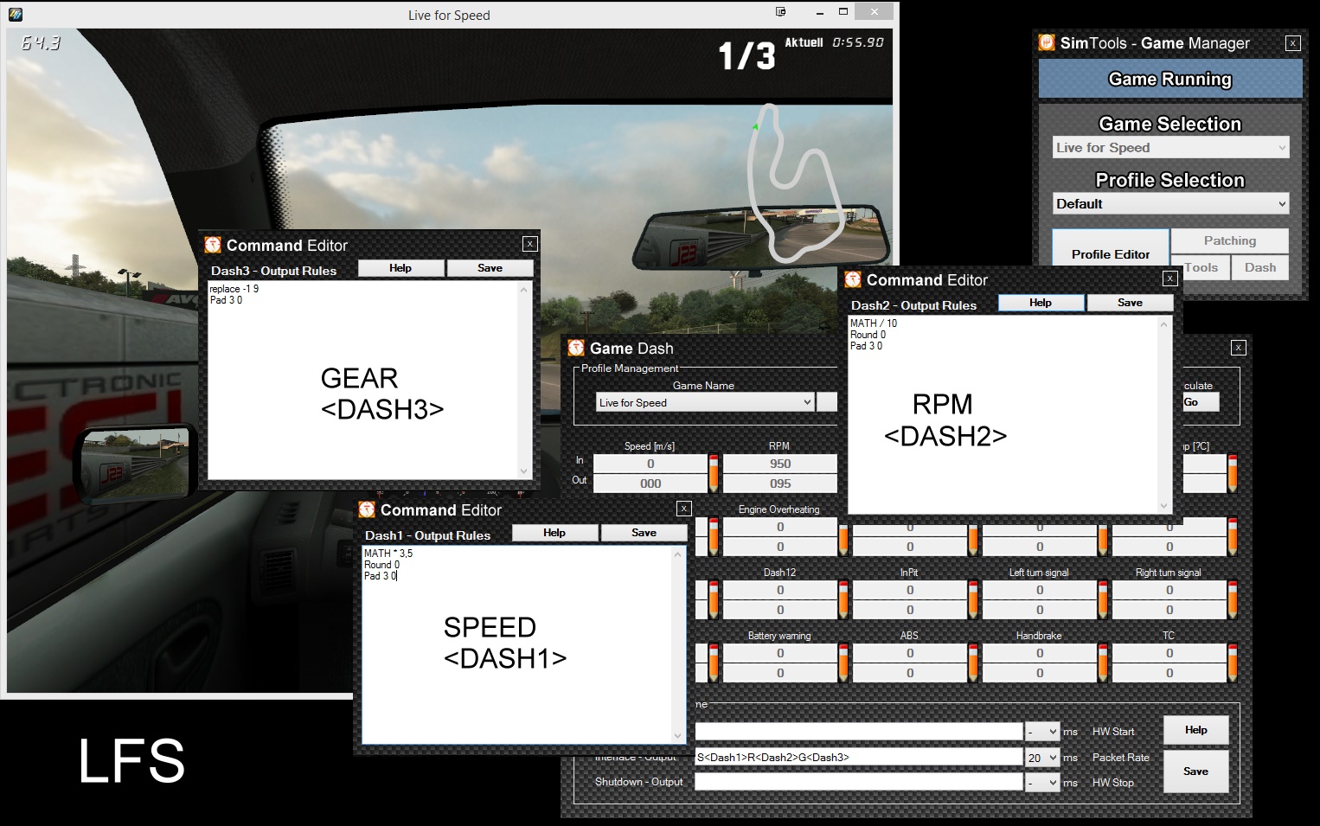This screenshot has width=1320, height=826.
Task: Click the Dash3 Command Editor logo icon
Action: click(x=213, y=245)
